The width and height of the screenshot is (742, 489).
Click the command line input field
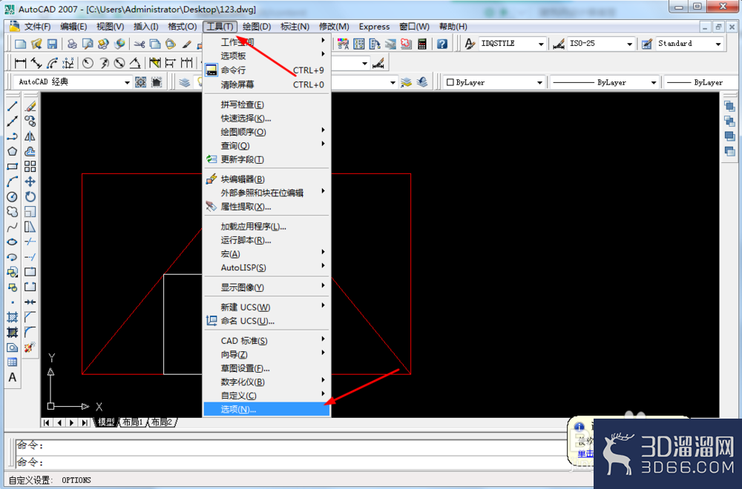click(x=289, y=462)
